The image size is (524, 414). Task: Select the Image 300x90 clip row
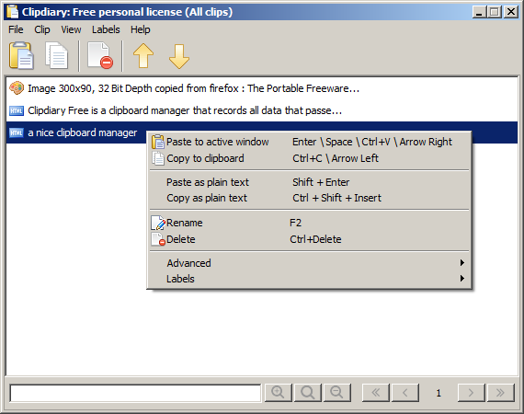click(262, 88)
